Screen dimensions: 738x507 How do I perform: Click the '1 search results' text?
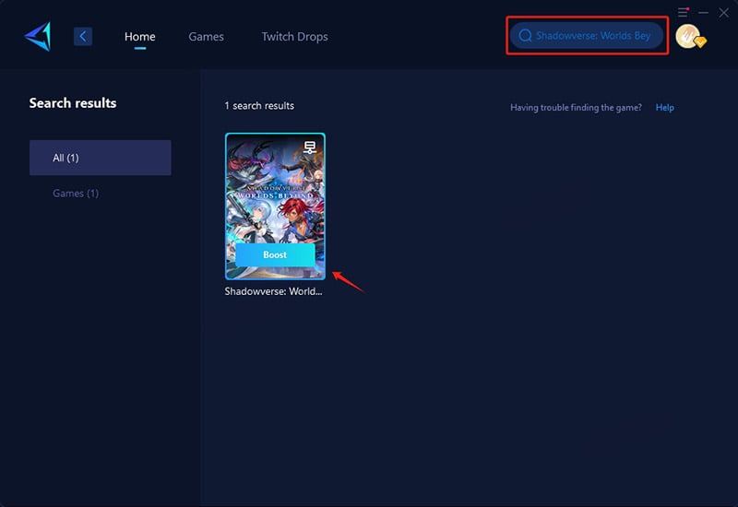tap(259, 106)
